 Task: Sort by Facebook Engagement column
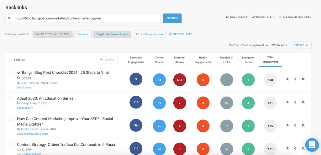(x=136, y=60)
